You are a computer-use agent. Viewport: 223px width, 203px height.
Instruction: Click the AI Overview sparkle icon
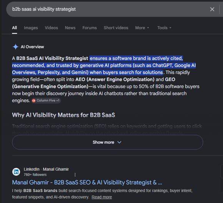pos(15,47)
